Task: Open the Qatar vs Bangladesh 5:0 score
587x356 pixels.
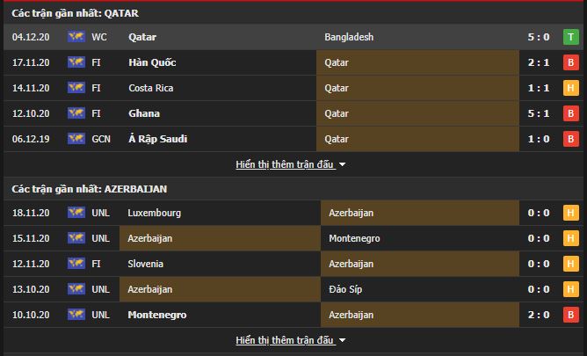Action: click(539, 37)
